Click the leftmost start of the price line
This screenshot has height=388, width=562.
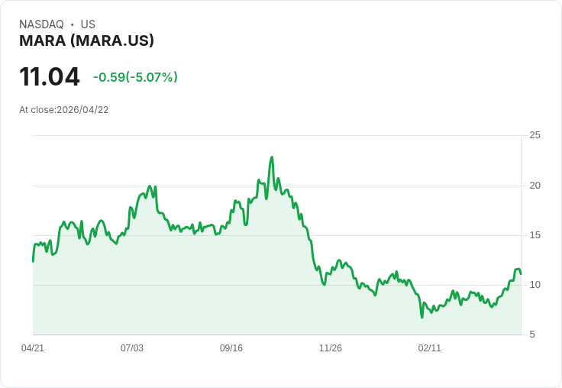tap(33, 261)
